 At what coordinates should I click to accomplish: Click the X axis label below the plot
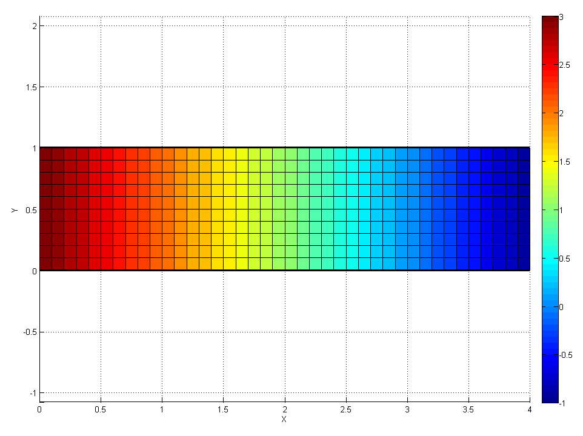(x=284, y=419)
